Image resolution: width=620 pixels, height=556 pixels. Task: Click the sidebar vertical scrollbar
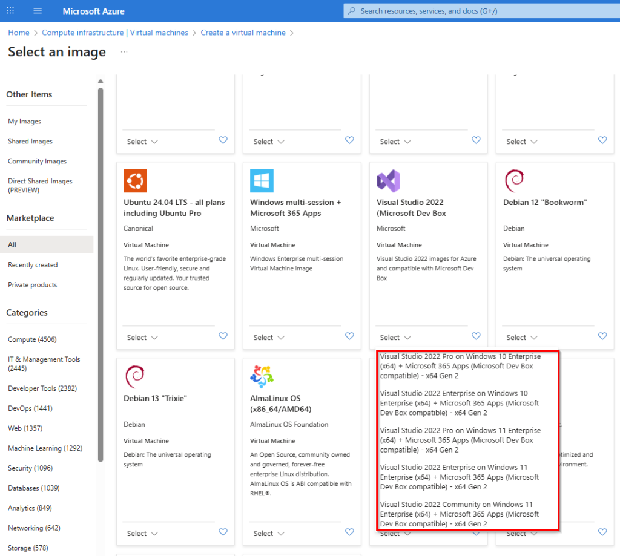pyautogui.click(x=101, y=272)
